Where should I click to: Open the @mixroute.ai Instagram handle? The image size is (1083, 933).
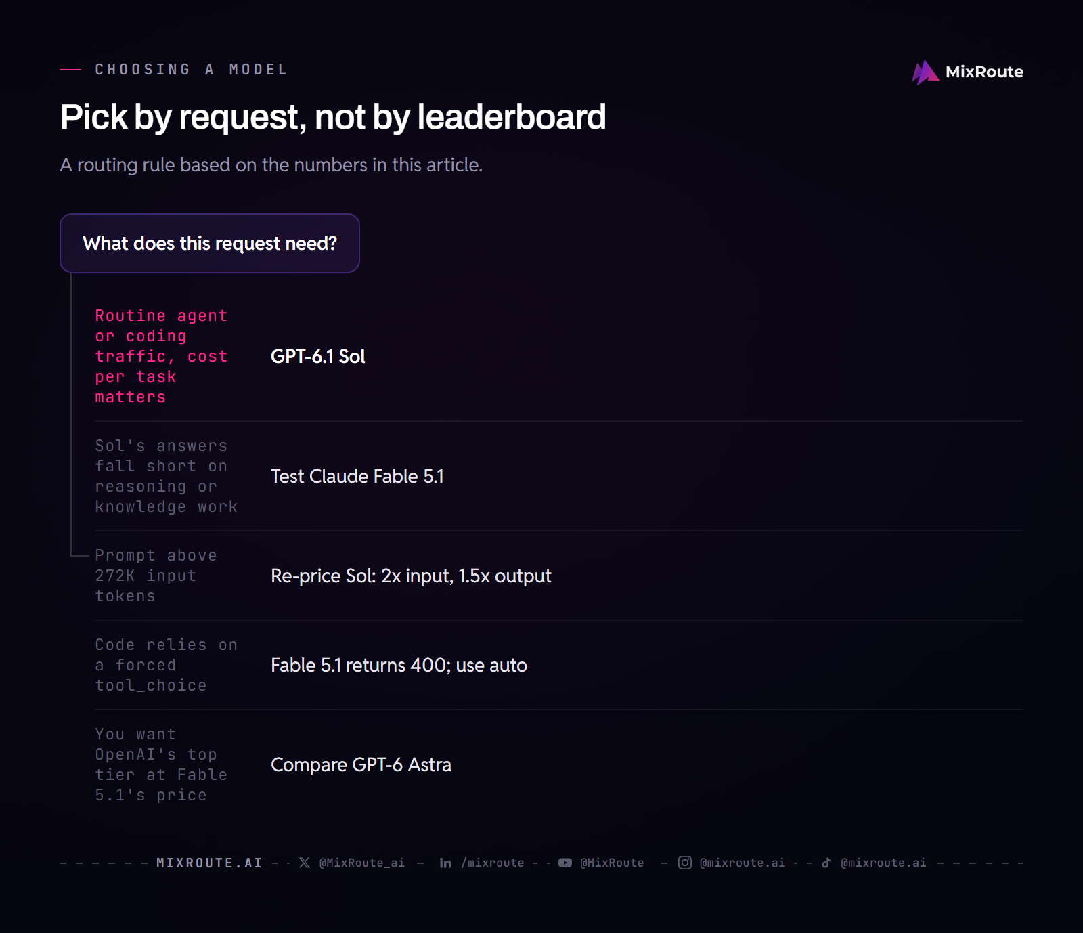point(743,863)
